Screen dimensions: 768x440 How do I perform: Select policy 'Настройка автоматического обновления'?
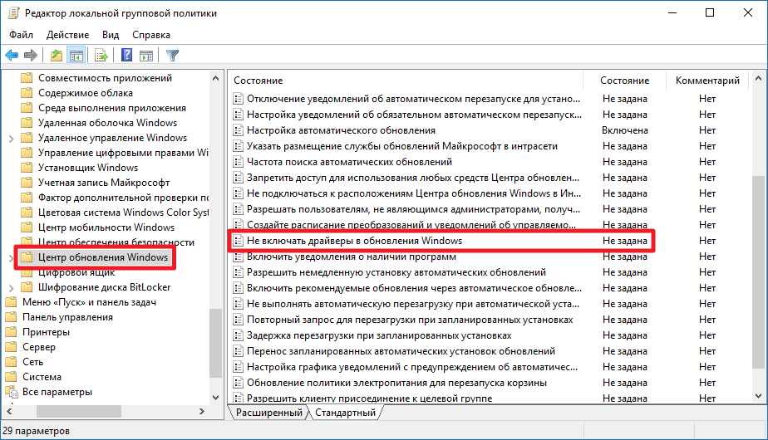[x=341, y=130]
